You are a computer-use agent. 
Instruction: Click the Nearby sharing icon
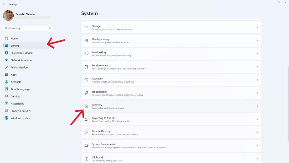(86, 41)
